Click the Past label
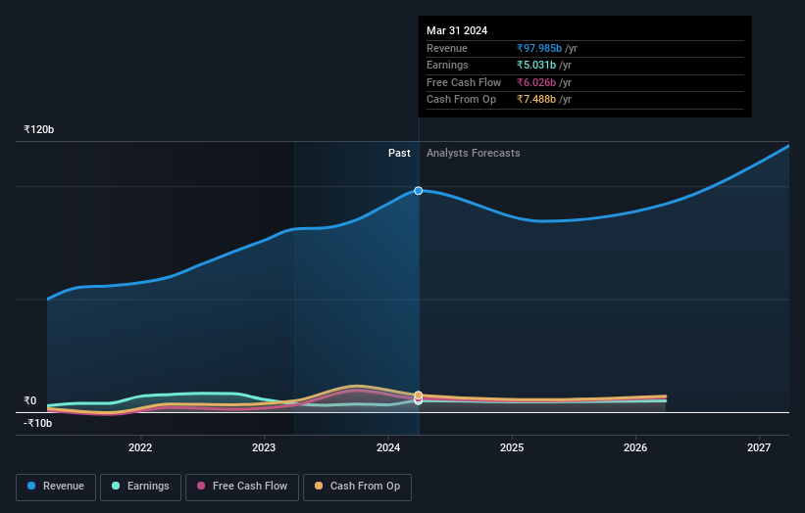Screen dimensions: 805x513 pos(399,154)
